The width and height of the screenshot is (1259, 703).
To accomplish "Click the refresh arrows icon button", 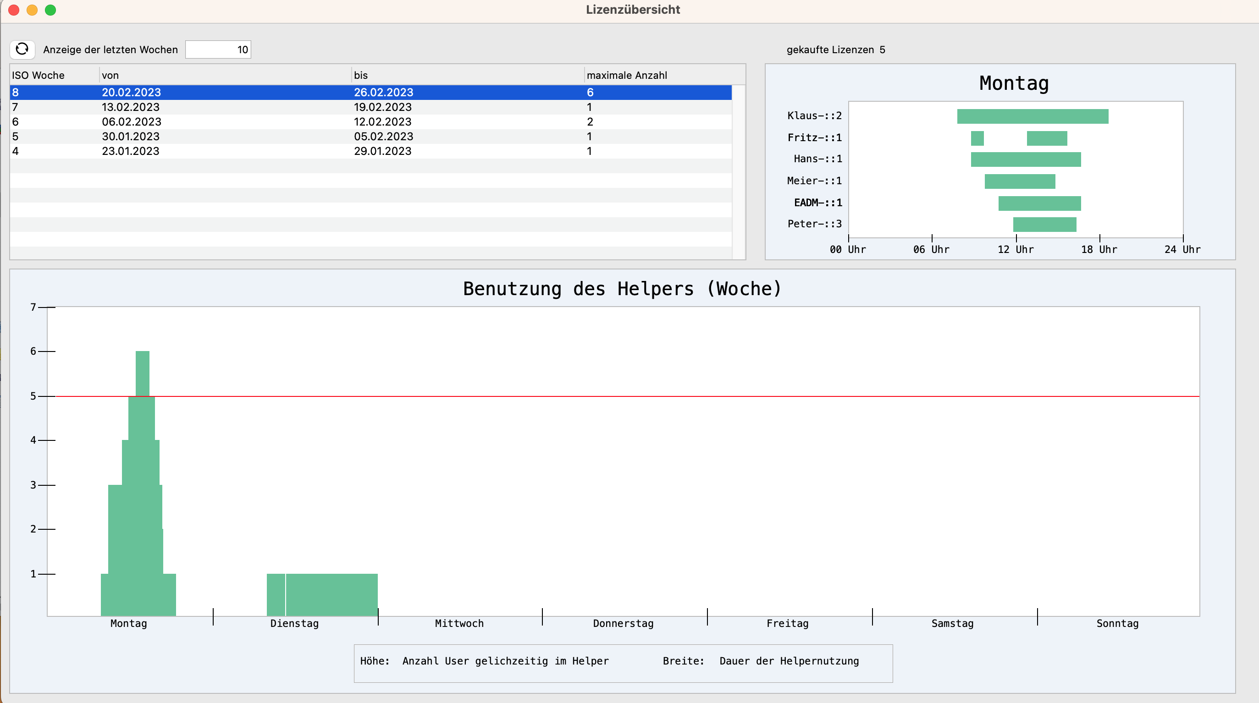I will coord(22,49).
